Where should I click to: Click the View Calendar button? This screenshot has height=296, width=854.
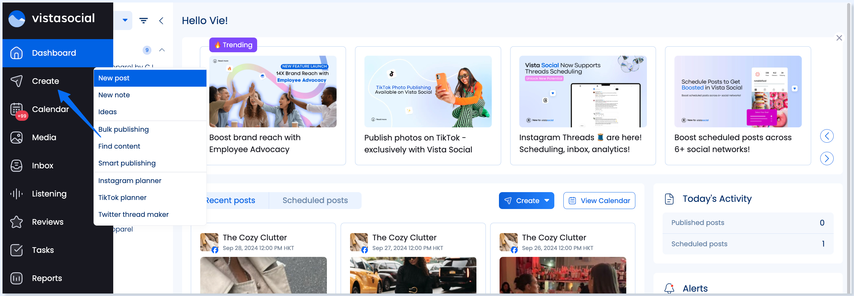coord(599,201)
